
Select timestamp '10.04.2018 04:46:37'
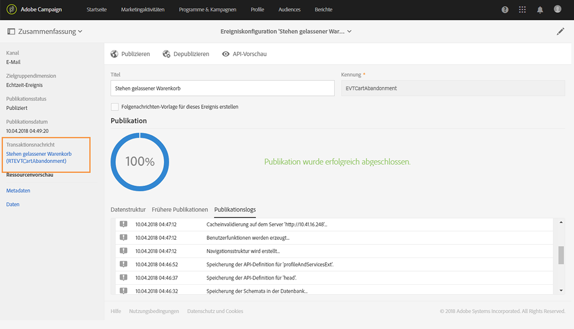pos(157,278)
